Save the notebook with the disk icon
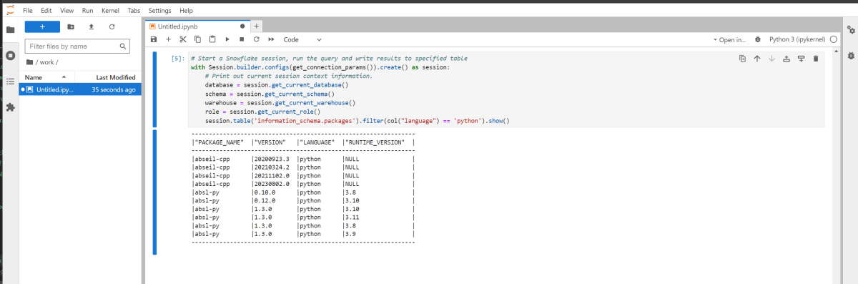 154,39
